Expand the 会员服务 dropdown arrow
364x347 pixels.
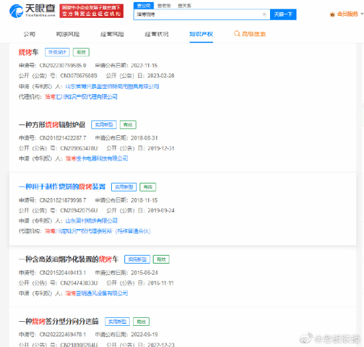[361, 14]
